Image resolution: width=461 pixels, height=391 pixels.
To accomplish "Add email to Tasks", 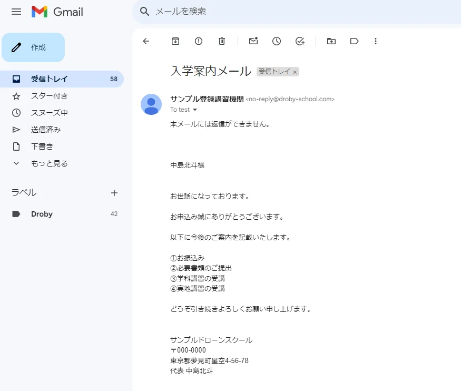I will coord(300,41).
